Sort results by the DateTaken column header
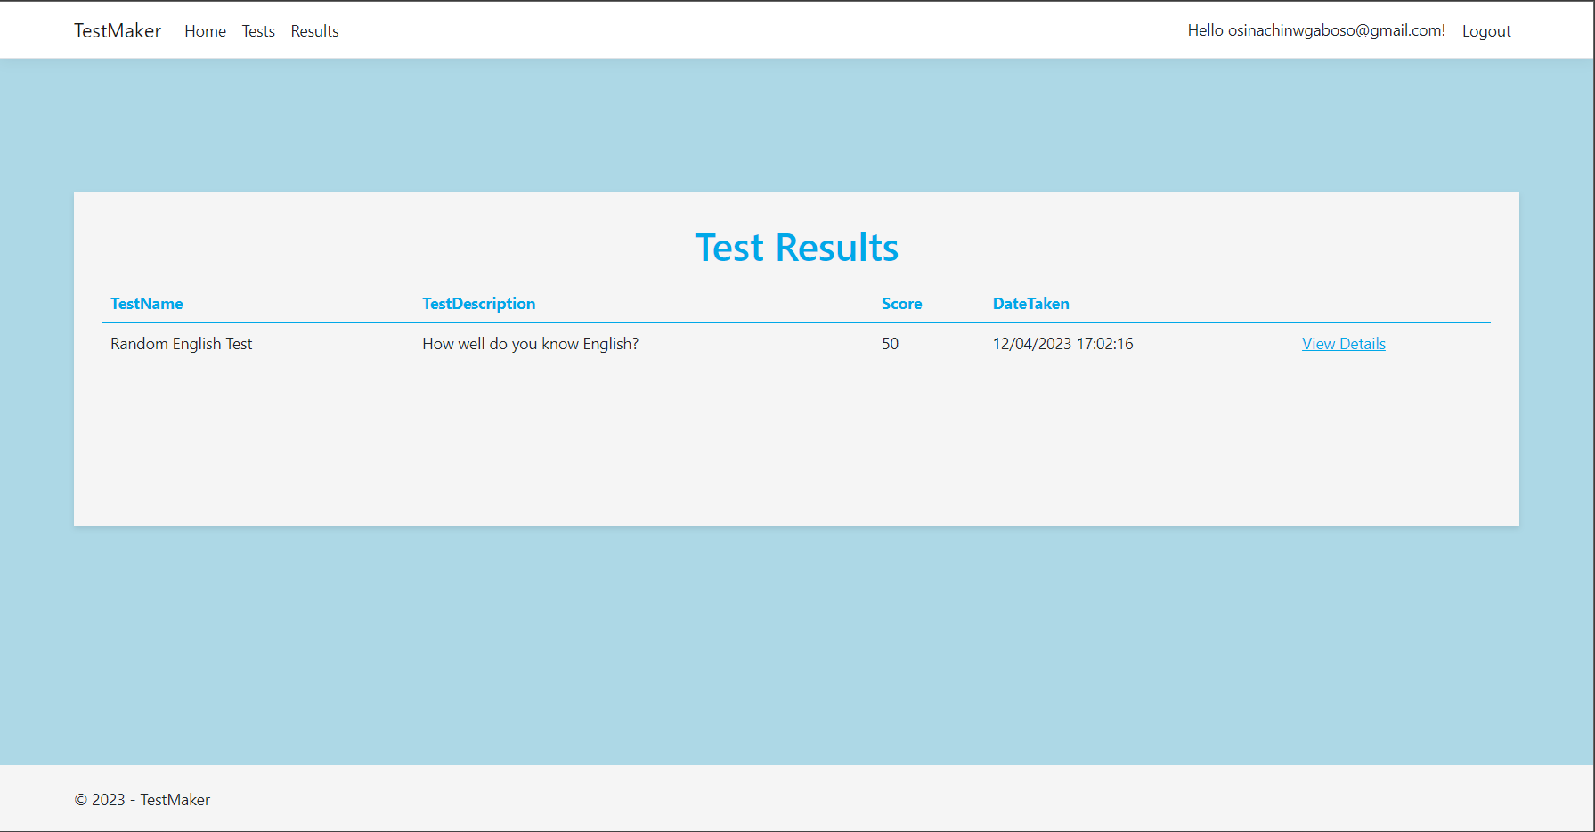 coord(1030,304)
